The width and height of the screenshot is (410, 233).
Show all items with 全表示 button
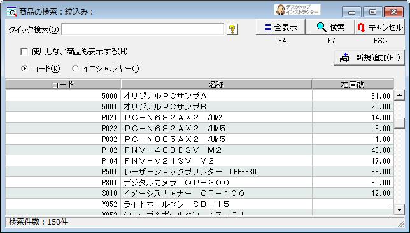coord(281,27)
